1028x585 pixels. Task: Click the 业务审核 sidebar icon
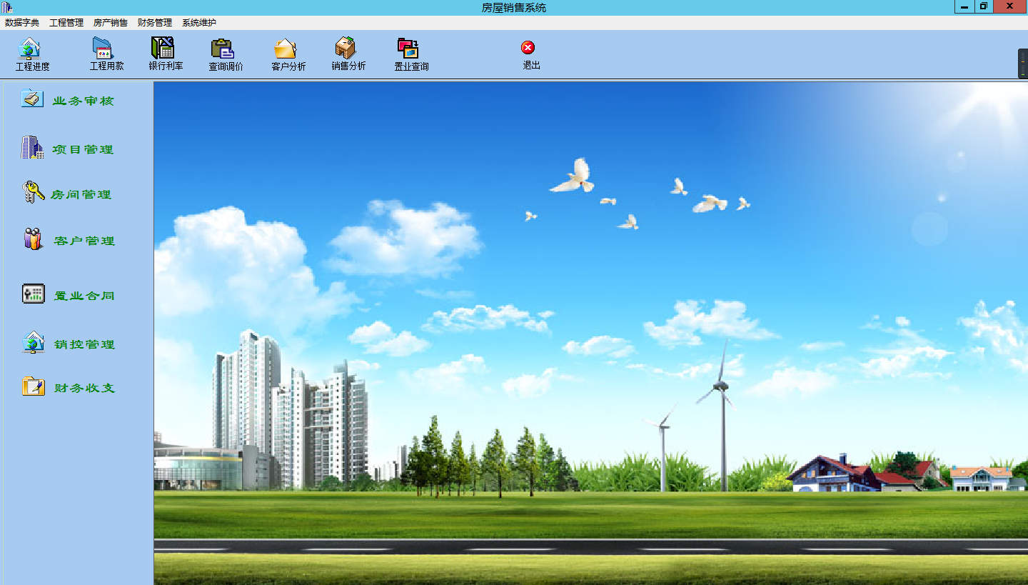(x=32, y=99)
